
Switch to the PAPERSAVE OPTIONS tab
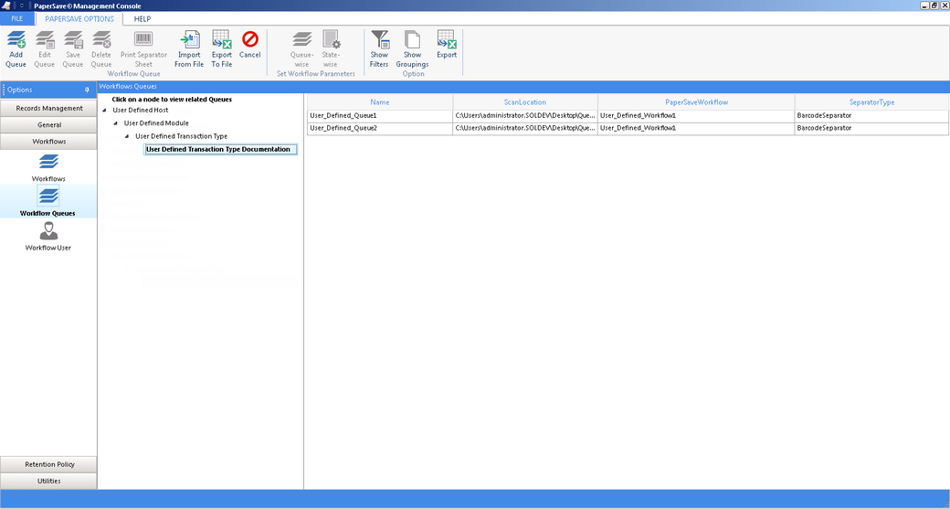tap(79, 19)
